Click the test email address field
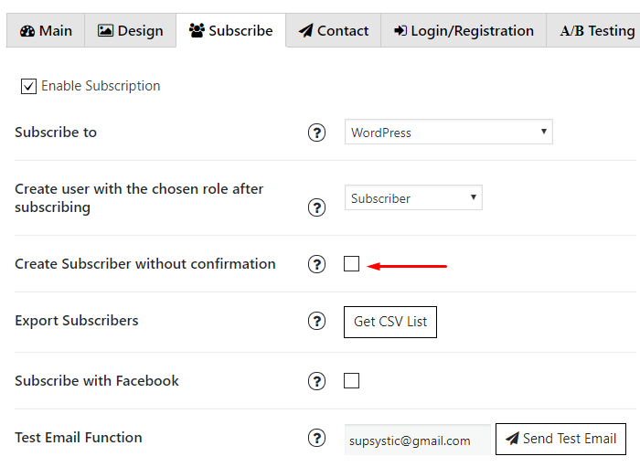 [418, 440]
